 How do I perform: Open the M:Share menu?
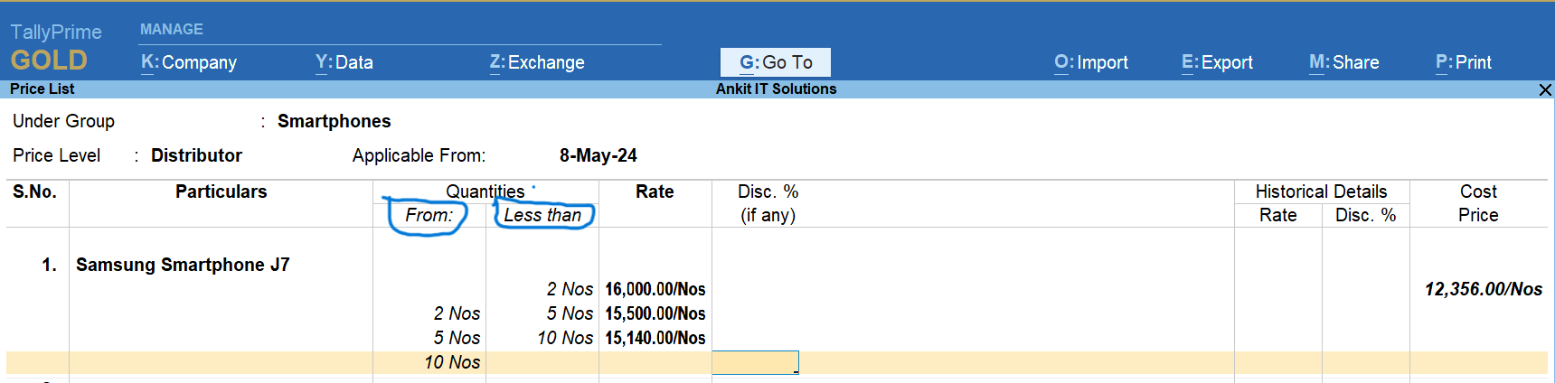[x=1343, y=62]
